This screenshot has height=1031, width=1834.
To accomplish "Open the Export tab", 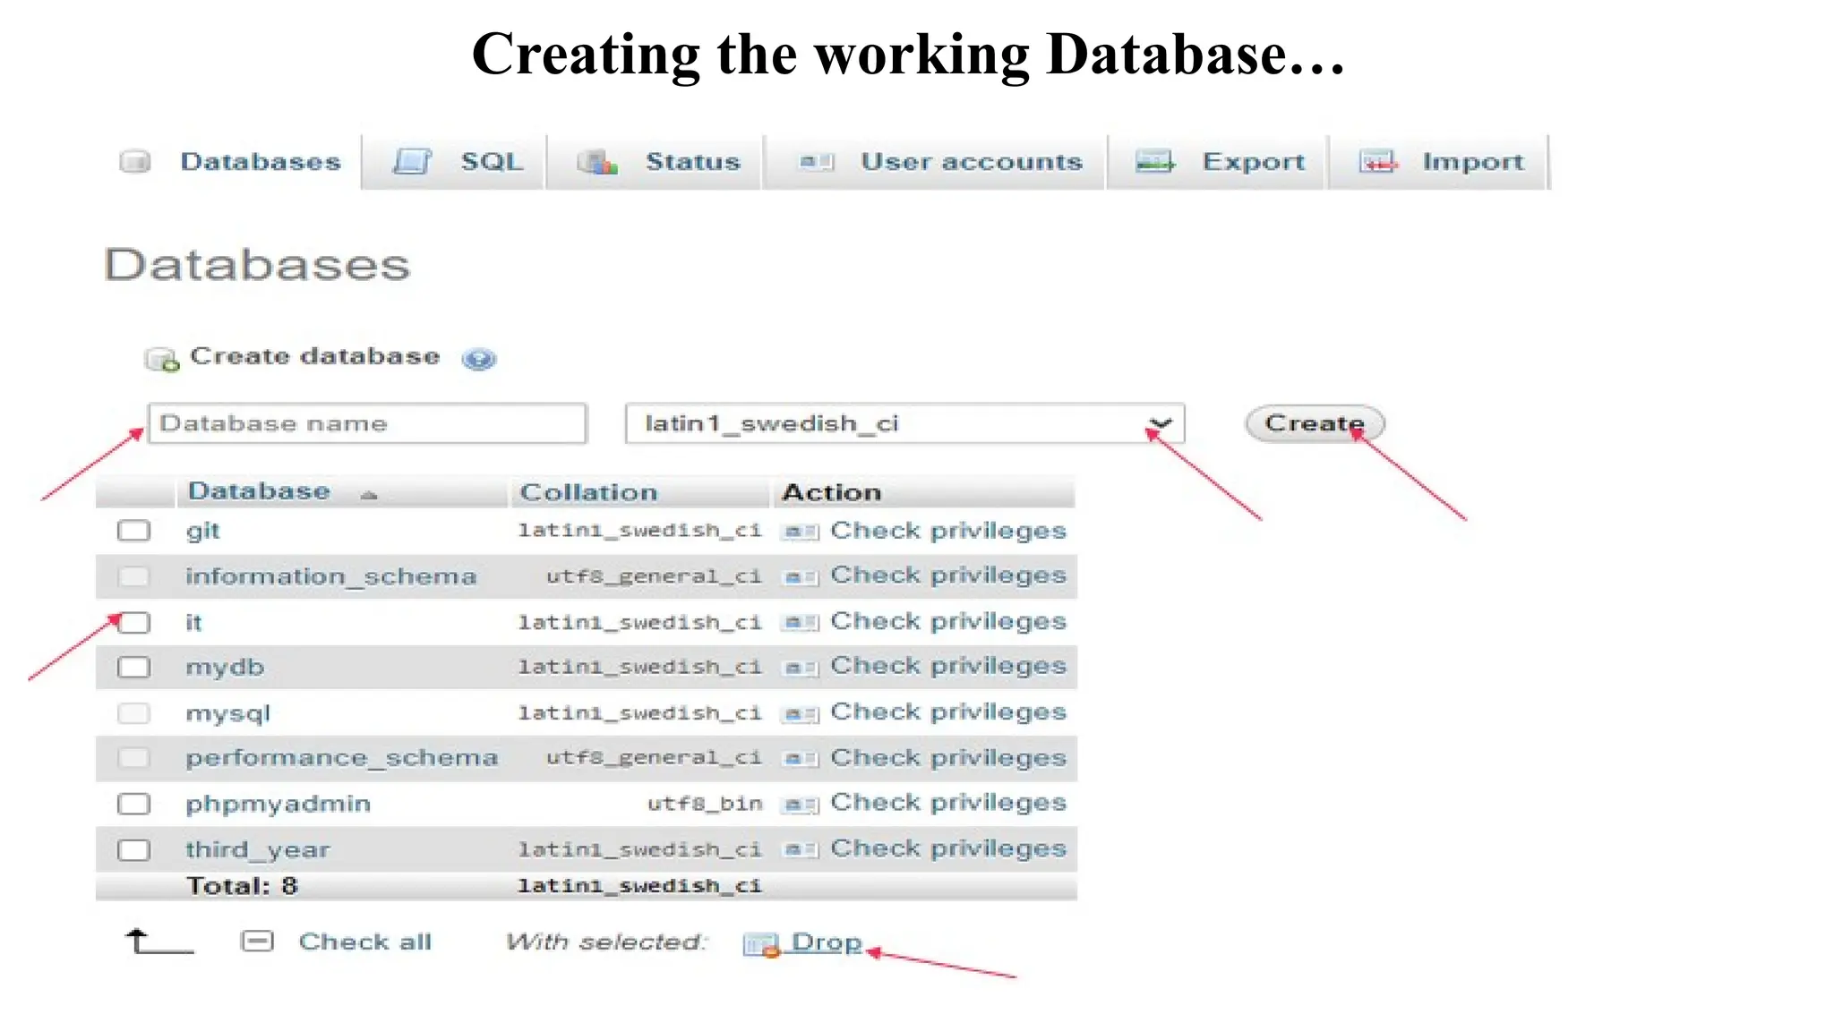I will 1218,162.
